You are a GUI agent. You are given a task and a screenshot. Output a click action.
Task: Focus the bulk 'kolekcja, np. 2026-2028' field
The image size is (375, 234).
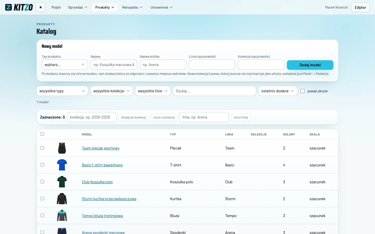pyautogui.click(x=92, y=117)
